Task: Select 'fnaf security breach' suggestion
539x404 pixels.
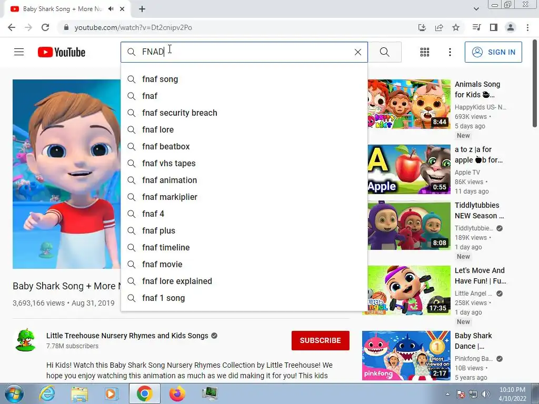Action: pyautogui.click(x=244, y=113)
